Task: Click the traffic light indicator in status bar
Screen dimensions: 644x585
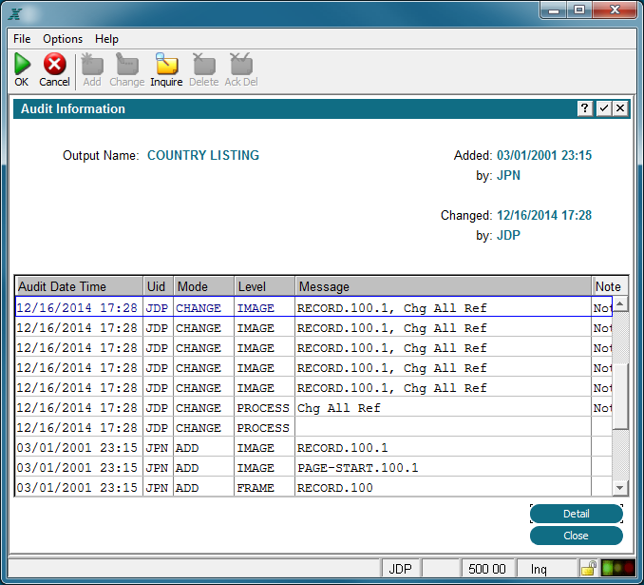Action: click(617, 568)
